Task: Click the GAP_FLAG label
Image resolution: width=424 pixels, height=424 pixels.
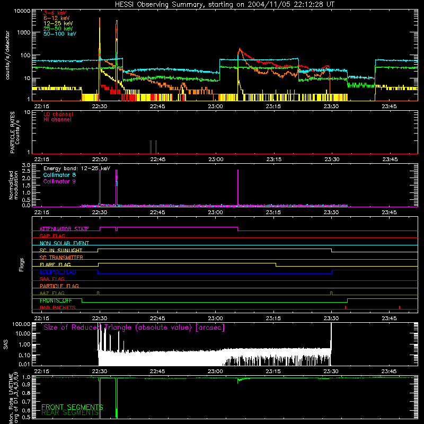Action: pyautogui.click(x=52, y=236)
